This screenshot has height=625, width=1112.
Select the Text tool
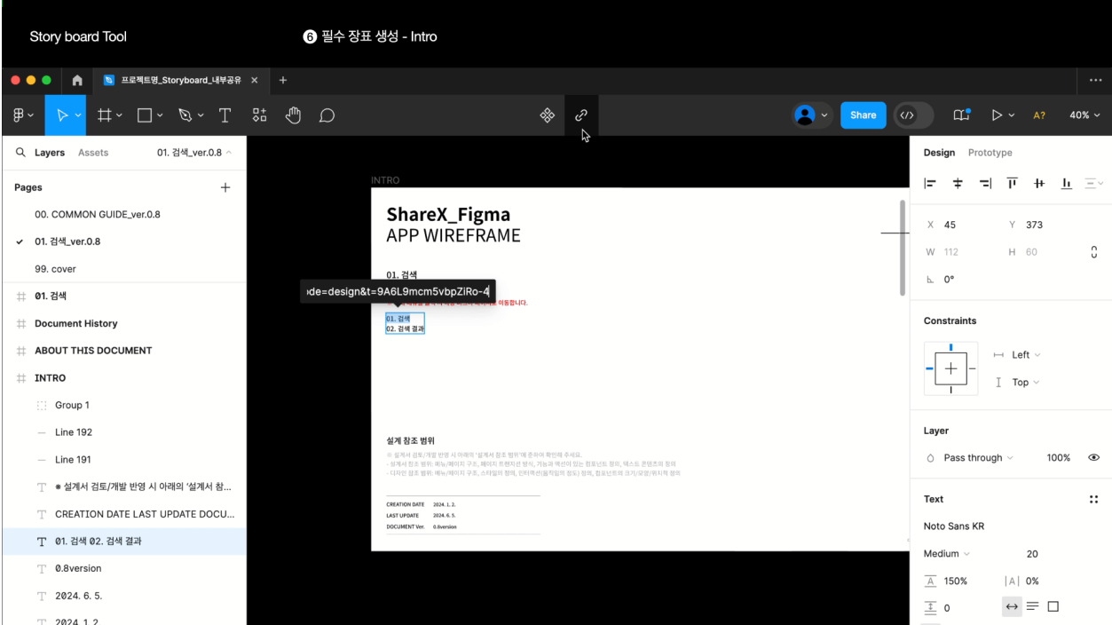(225, 115)
